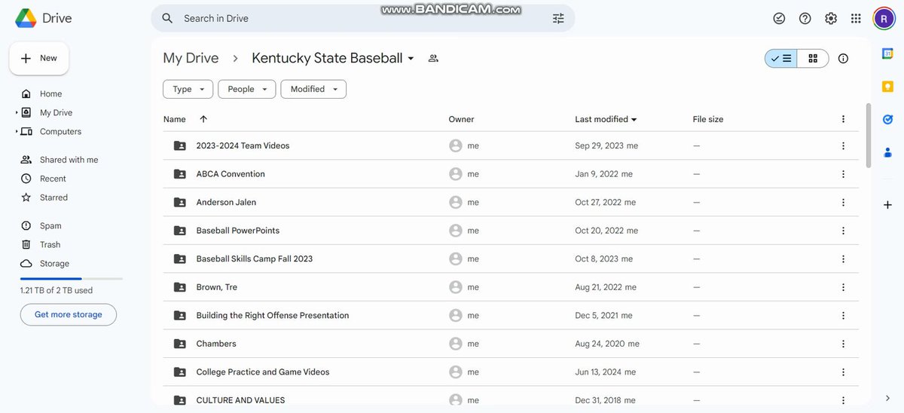Expand the Kentucky State Baseball folder menu
904x413 pixels.
411,58
